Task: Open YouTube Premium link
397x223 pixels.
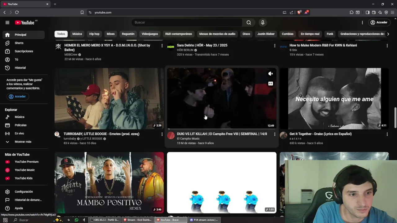Action: pyautogui.click(x=24, y=162)
